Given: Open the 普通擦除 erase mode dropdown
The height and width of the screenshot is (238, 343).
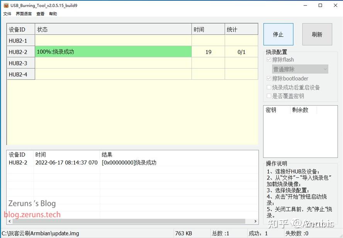Looking at the screenshot, I should point(300,69).
